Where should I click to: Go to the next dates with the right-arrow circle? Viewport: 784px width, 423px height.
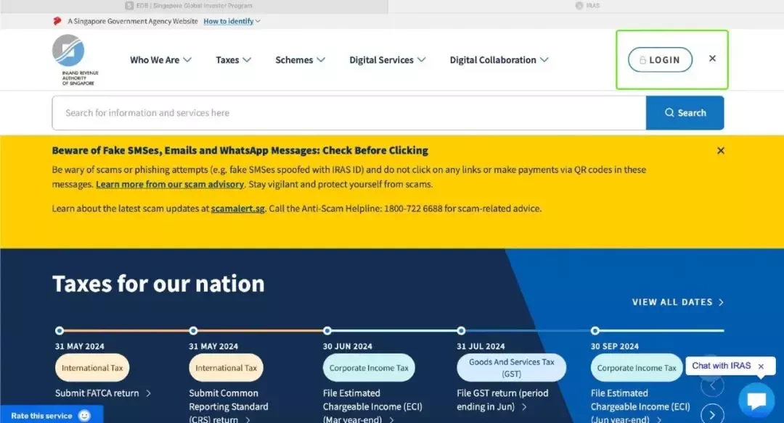coord(713,414)
